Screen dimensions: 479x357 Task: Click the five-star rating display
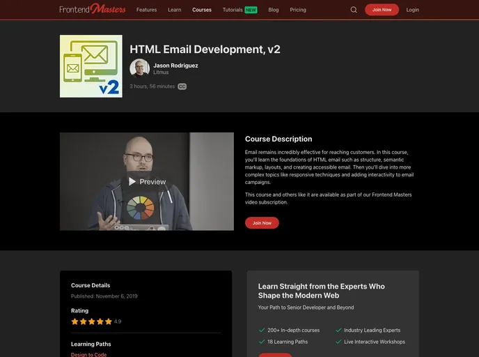click(92, 321)
